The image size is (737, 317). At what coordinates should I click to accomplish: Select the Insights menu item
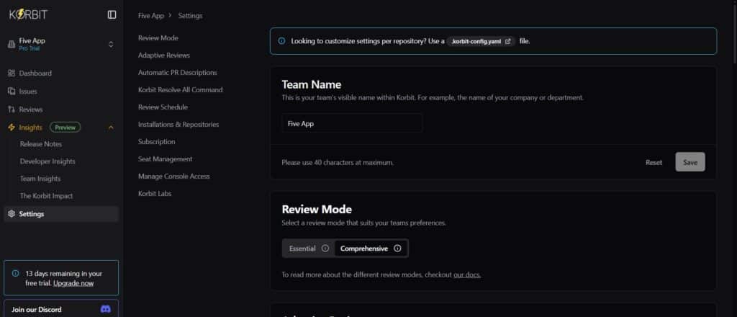click(x=30, y=128)
